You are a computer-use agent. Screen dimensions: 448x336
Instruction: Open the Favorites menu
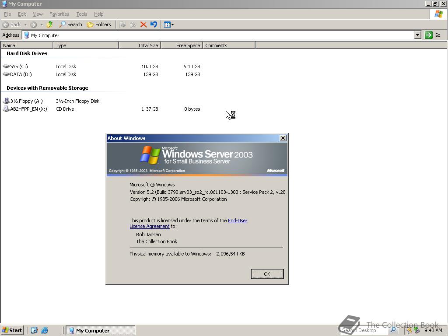click(x=59, y=14)
